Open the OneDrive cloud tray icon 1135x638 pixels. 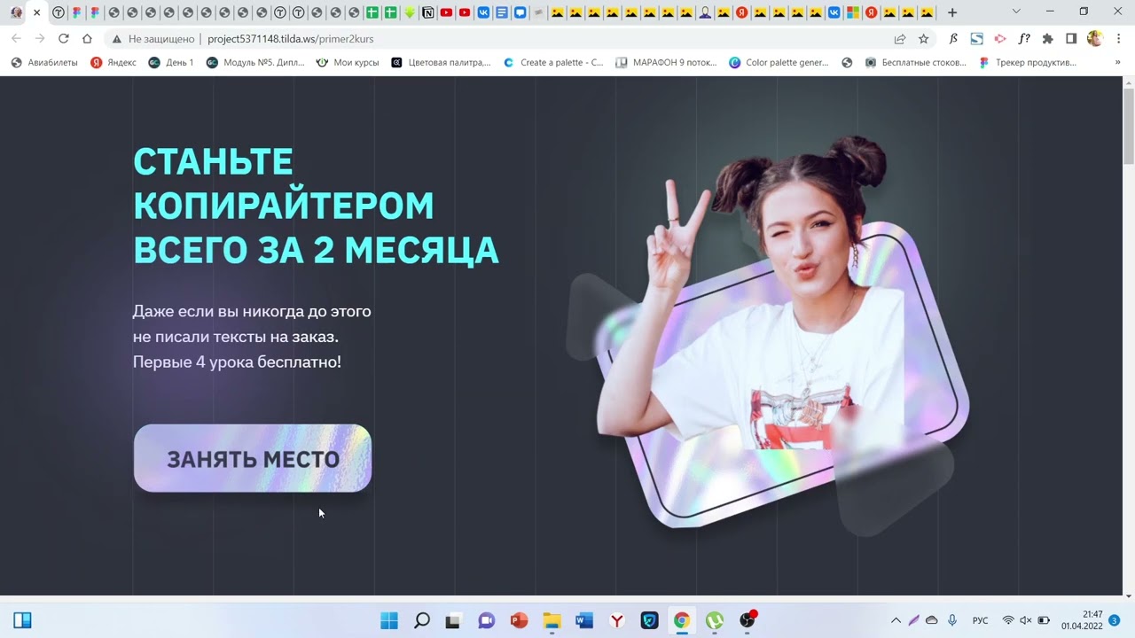(931, 620)
